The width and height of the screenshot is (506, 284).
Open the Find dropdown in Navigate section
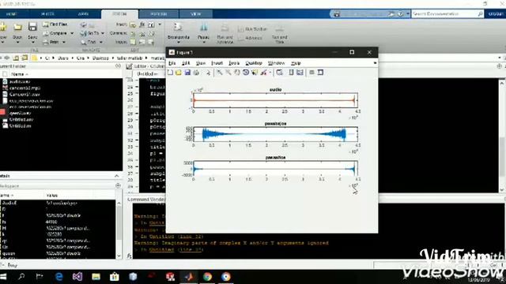(100, 42)
